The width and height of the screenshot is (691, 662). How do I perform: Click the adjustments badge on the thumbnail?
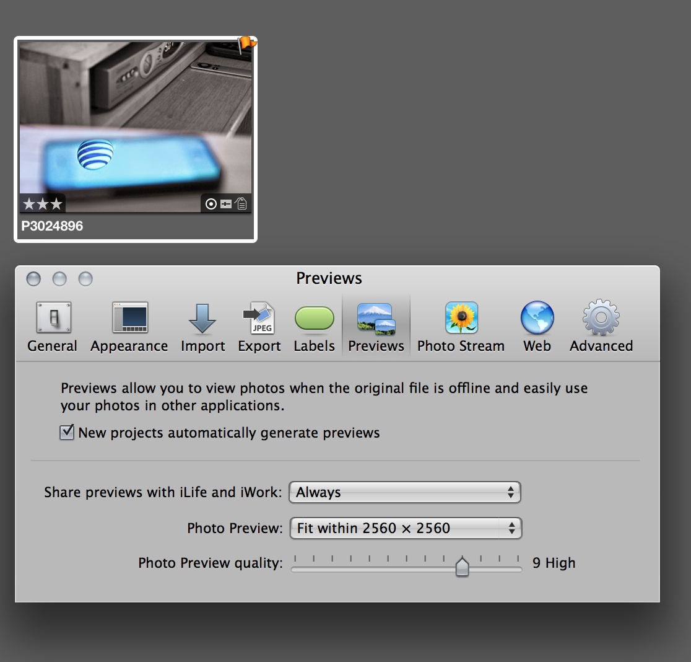[x=226, y=204]
